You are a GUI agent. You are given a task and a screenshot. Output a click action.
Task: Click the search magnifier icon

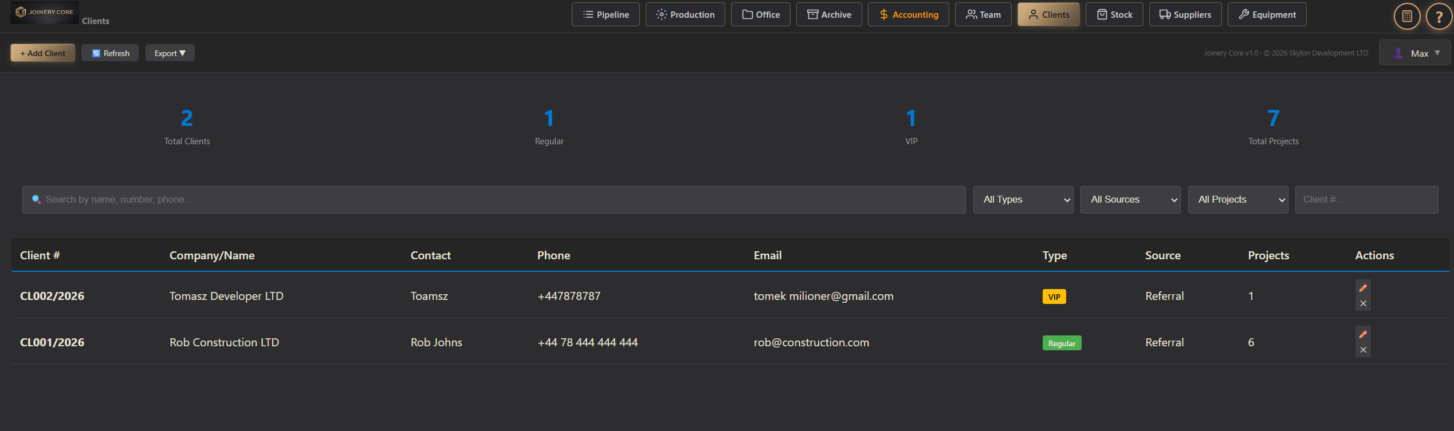coord(36,199)
